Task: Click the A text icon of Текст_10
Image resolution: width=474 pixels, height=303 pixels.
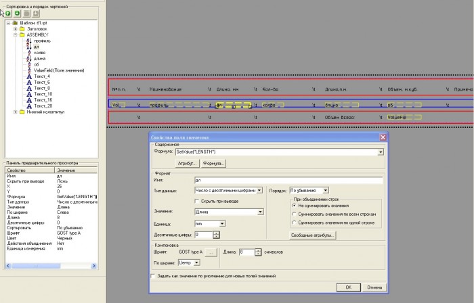Action: [29, 94]
